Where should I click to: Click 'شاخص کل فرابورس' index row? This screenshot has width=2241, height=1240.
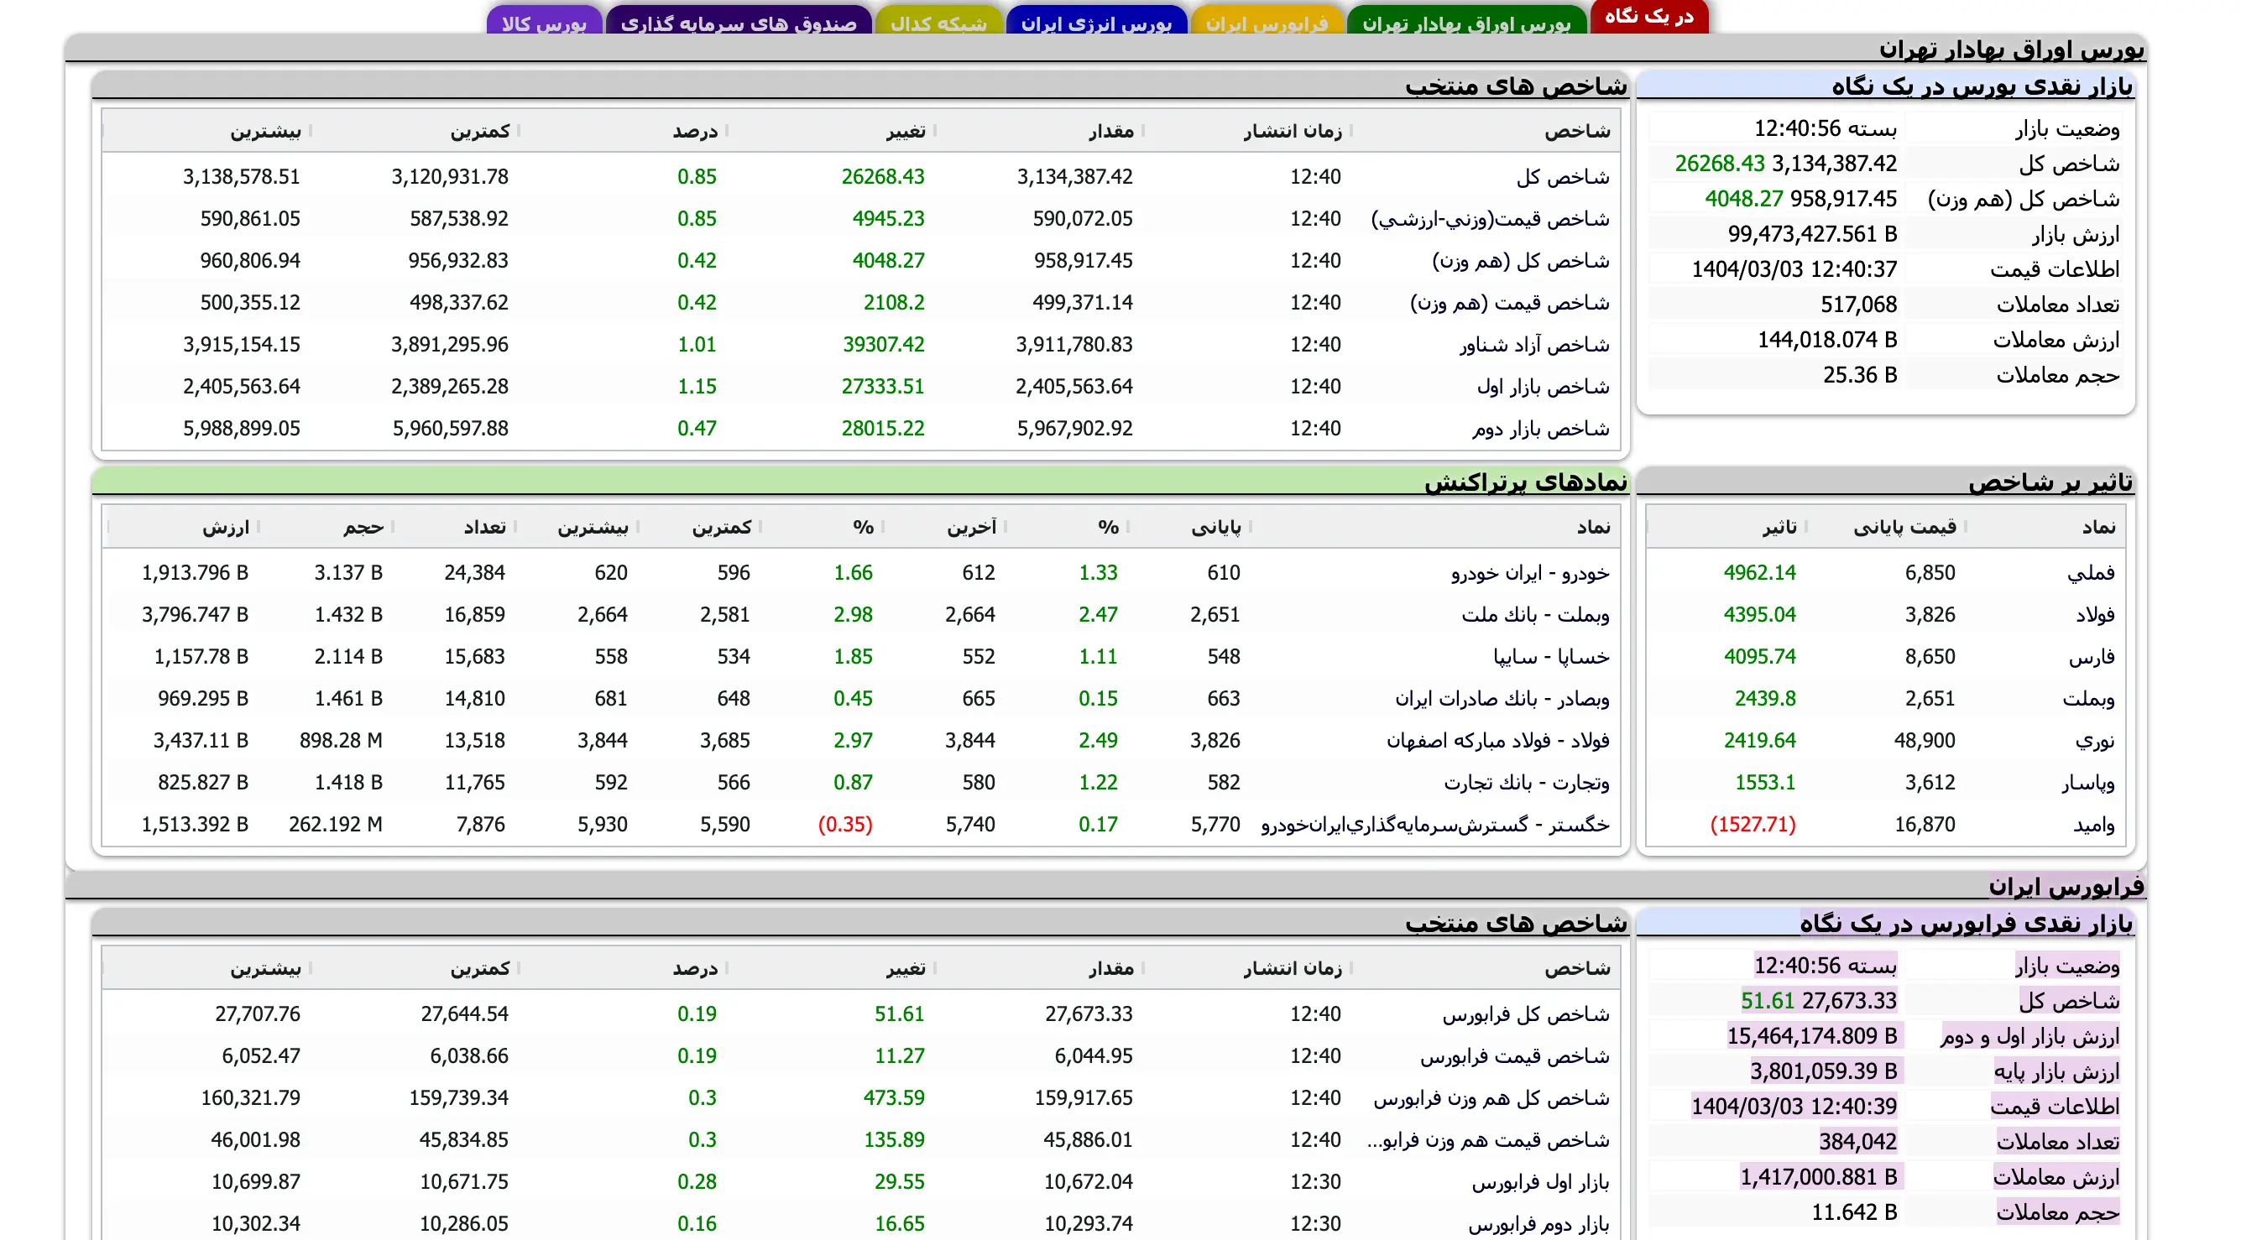pos(860,1014)
